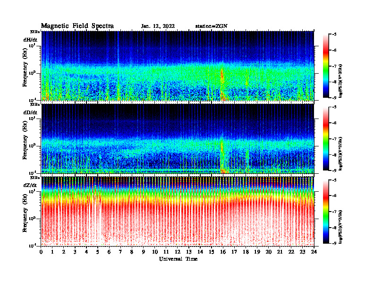Click the 'Universal Time' axis label

coord(178,259)
